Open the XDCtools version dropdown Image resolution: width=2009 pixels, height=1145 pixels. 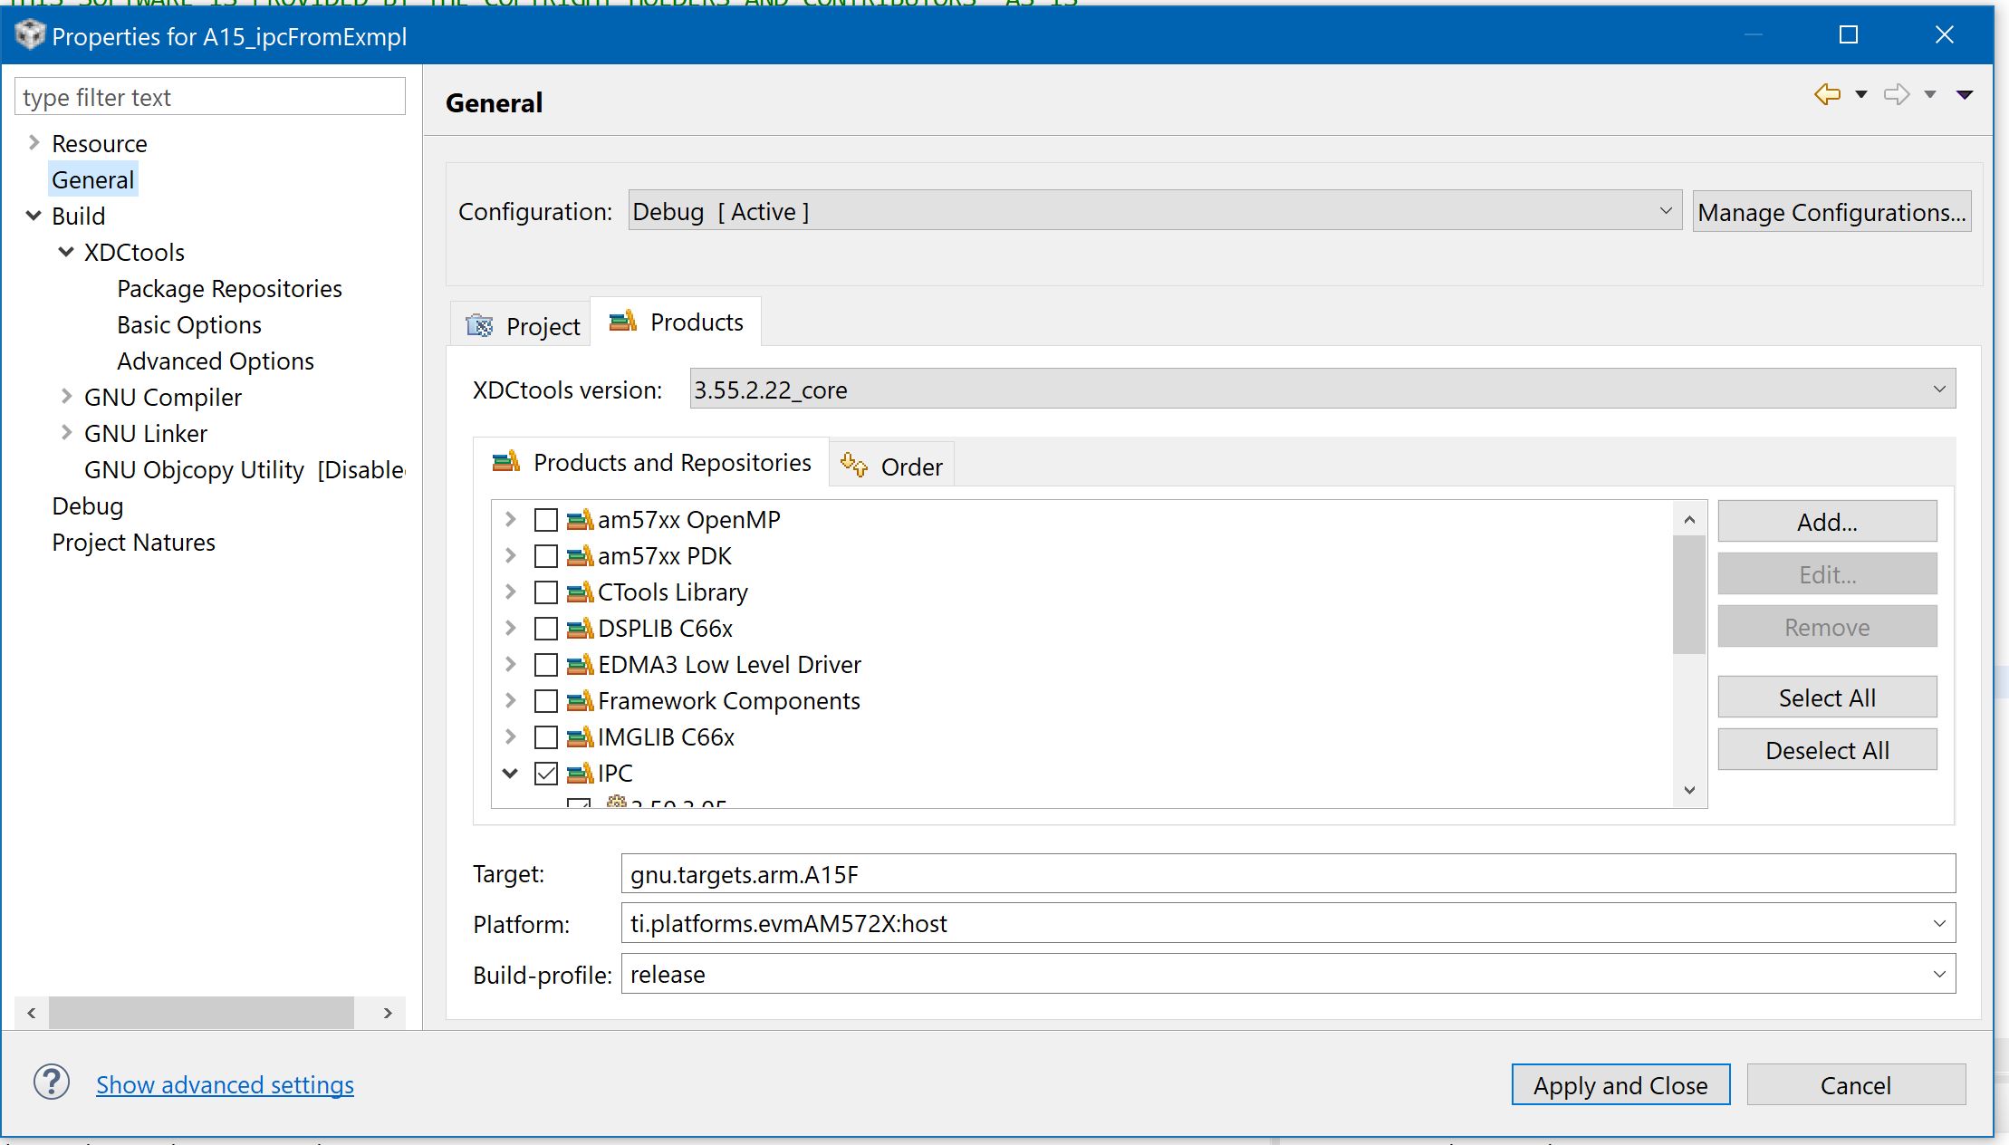click(1938, 389)
